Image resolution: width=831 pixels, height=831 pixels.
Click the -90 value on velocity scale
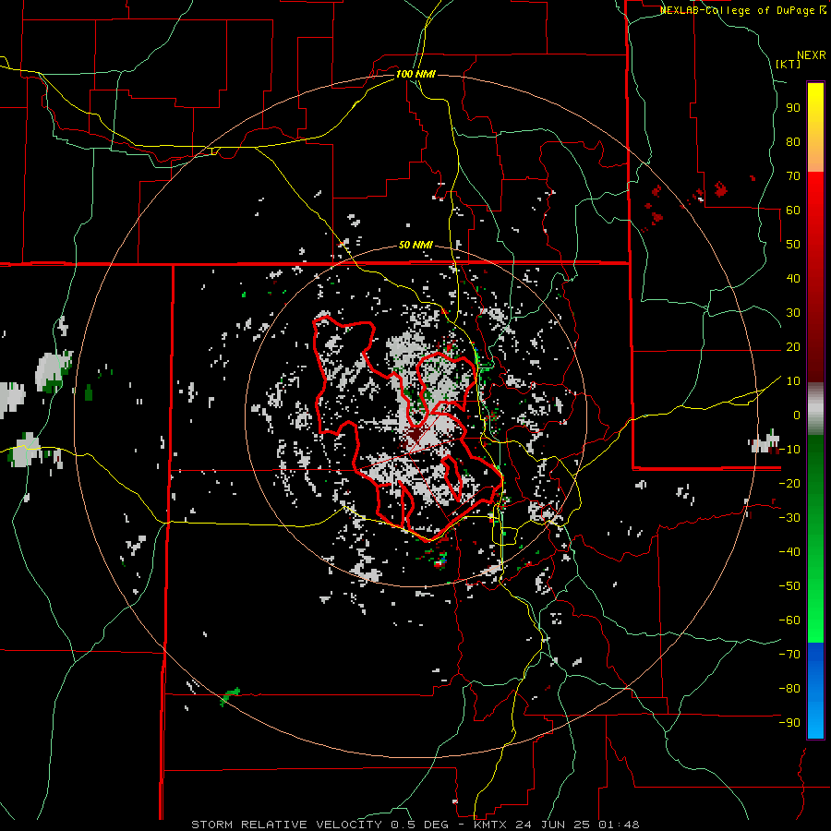click(789, 723)
